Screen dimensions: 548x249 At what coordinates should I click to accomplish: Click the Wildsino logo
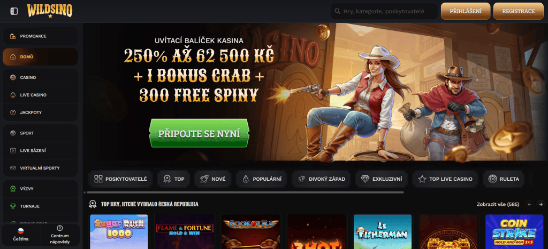click(50, 11)
